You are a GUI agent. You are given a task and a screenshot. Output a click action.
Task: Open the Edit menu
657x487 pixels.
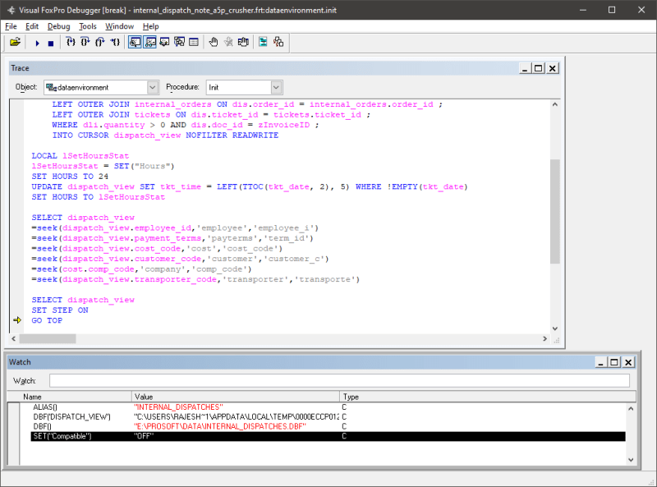[x=32, y=26]
